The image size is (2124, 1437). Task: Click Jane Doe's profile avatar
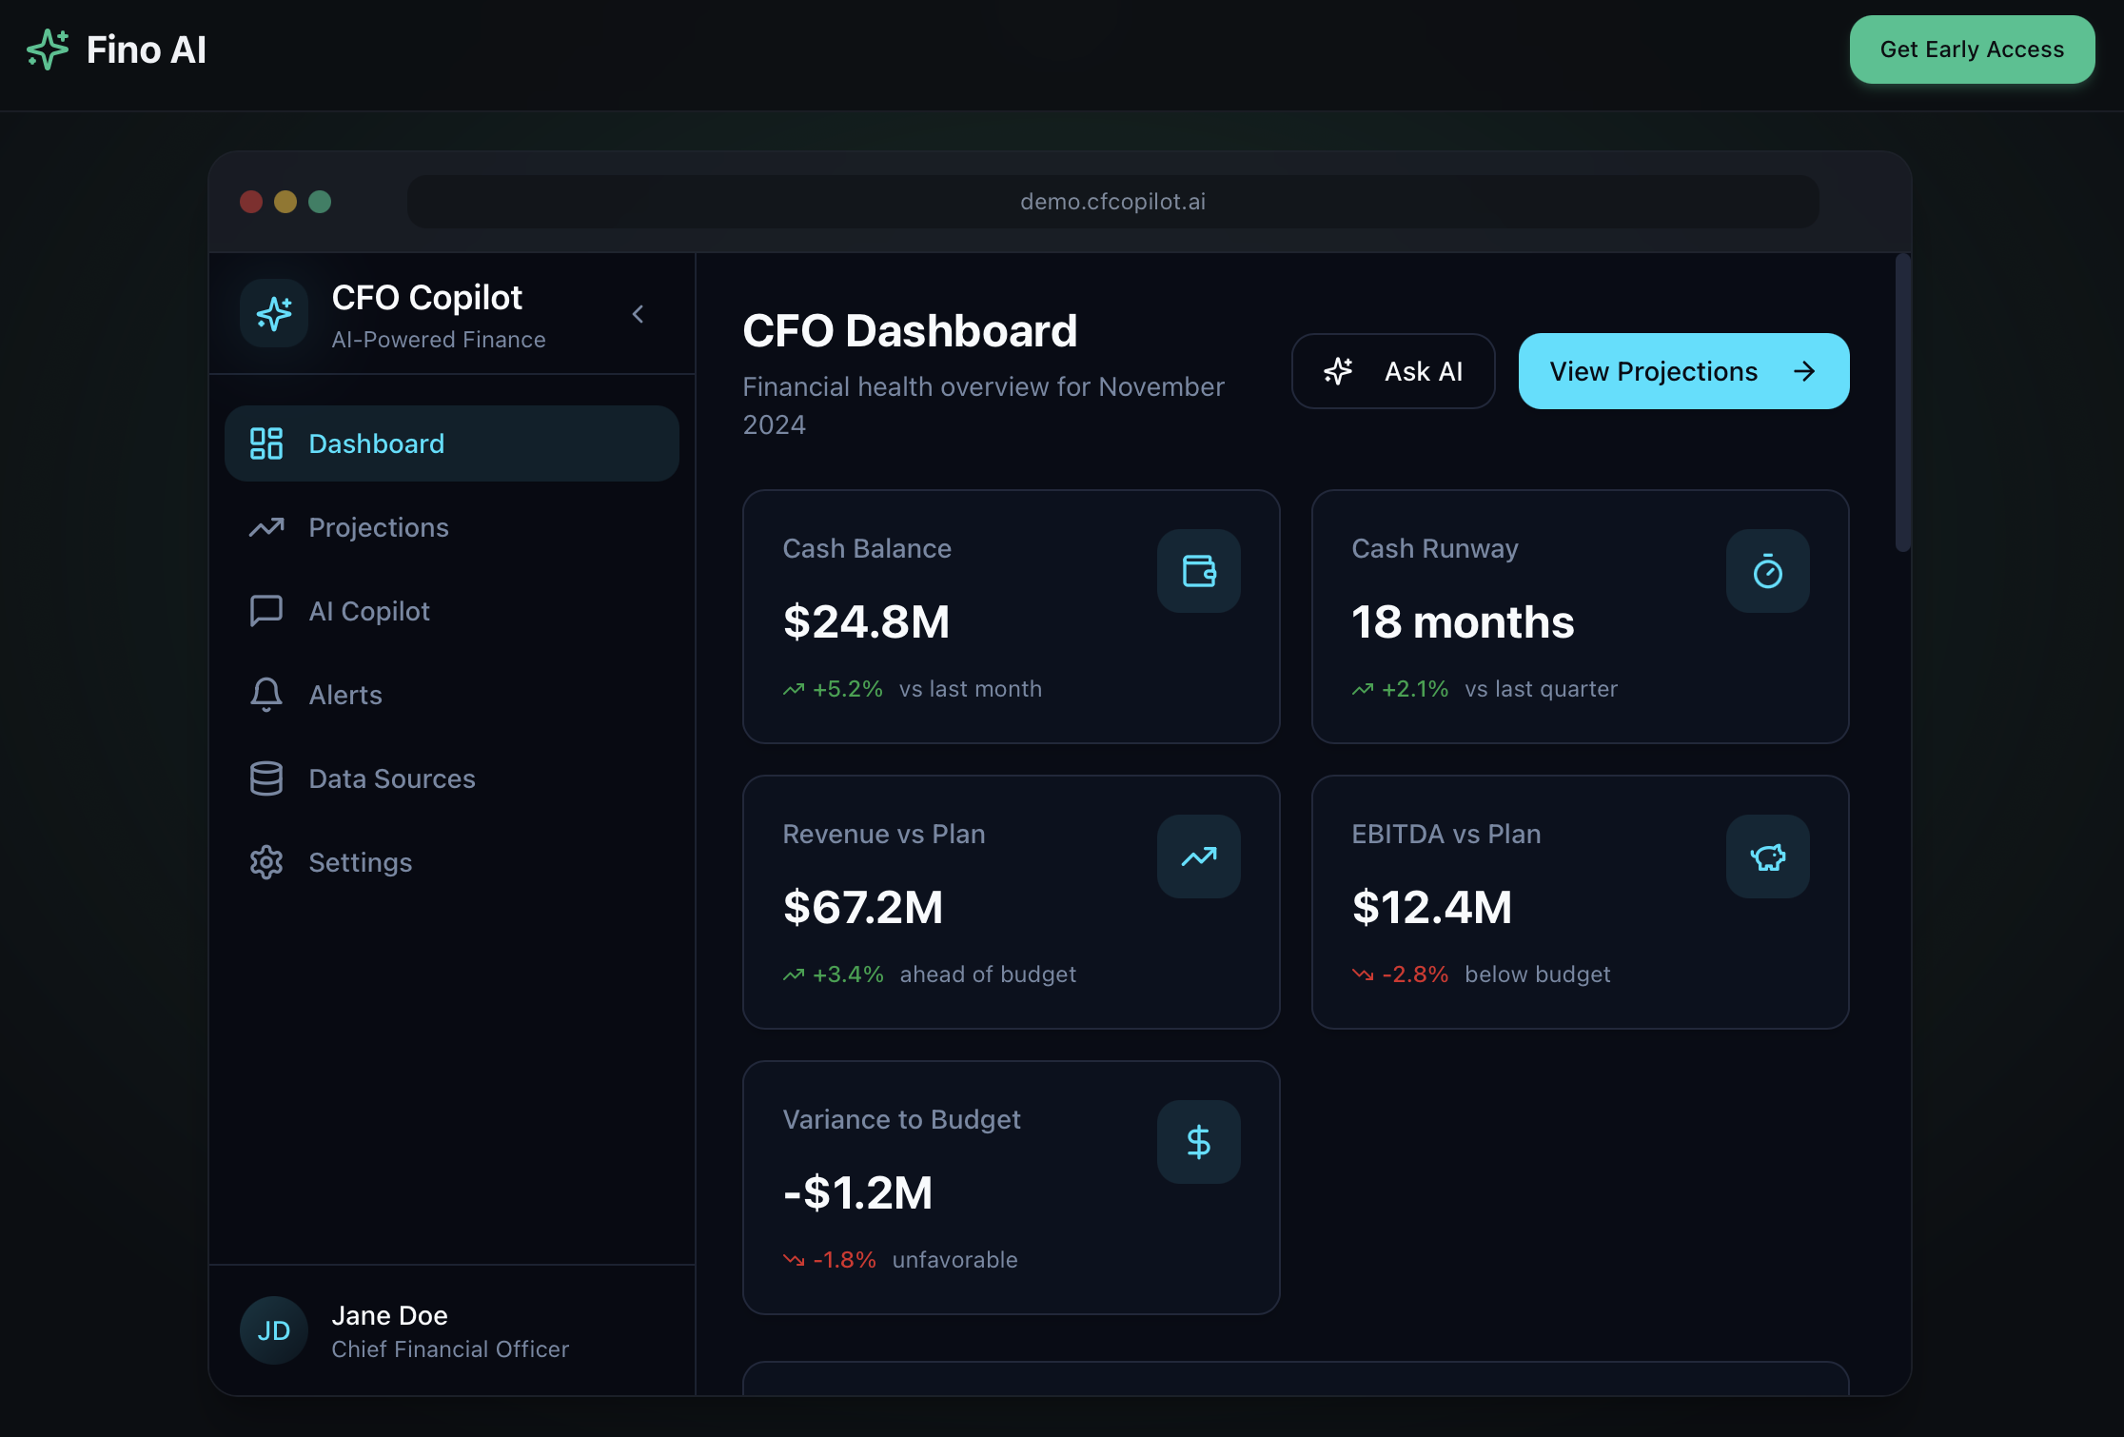pos(273,1329)
